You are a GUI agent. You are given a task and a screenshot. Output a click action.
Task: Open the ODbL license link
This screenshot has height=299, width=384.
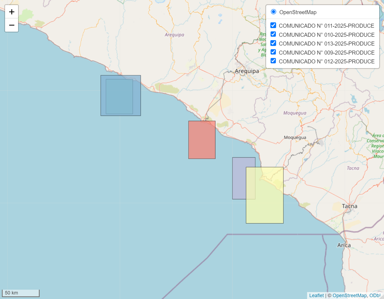pyautogui.click(x=375, y=295)
